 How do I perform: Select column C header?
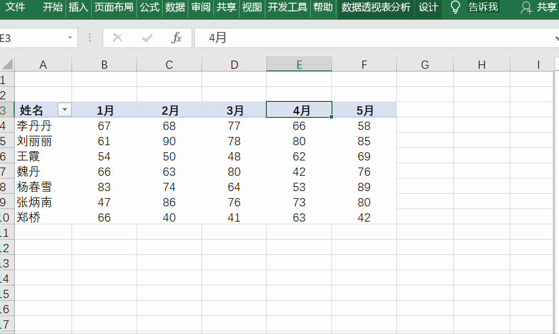169,64
